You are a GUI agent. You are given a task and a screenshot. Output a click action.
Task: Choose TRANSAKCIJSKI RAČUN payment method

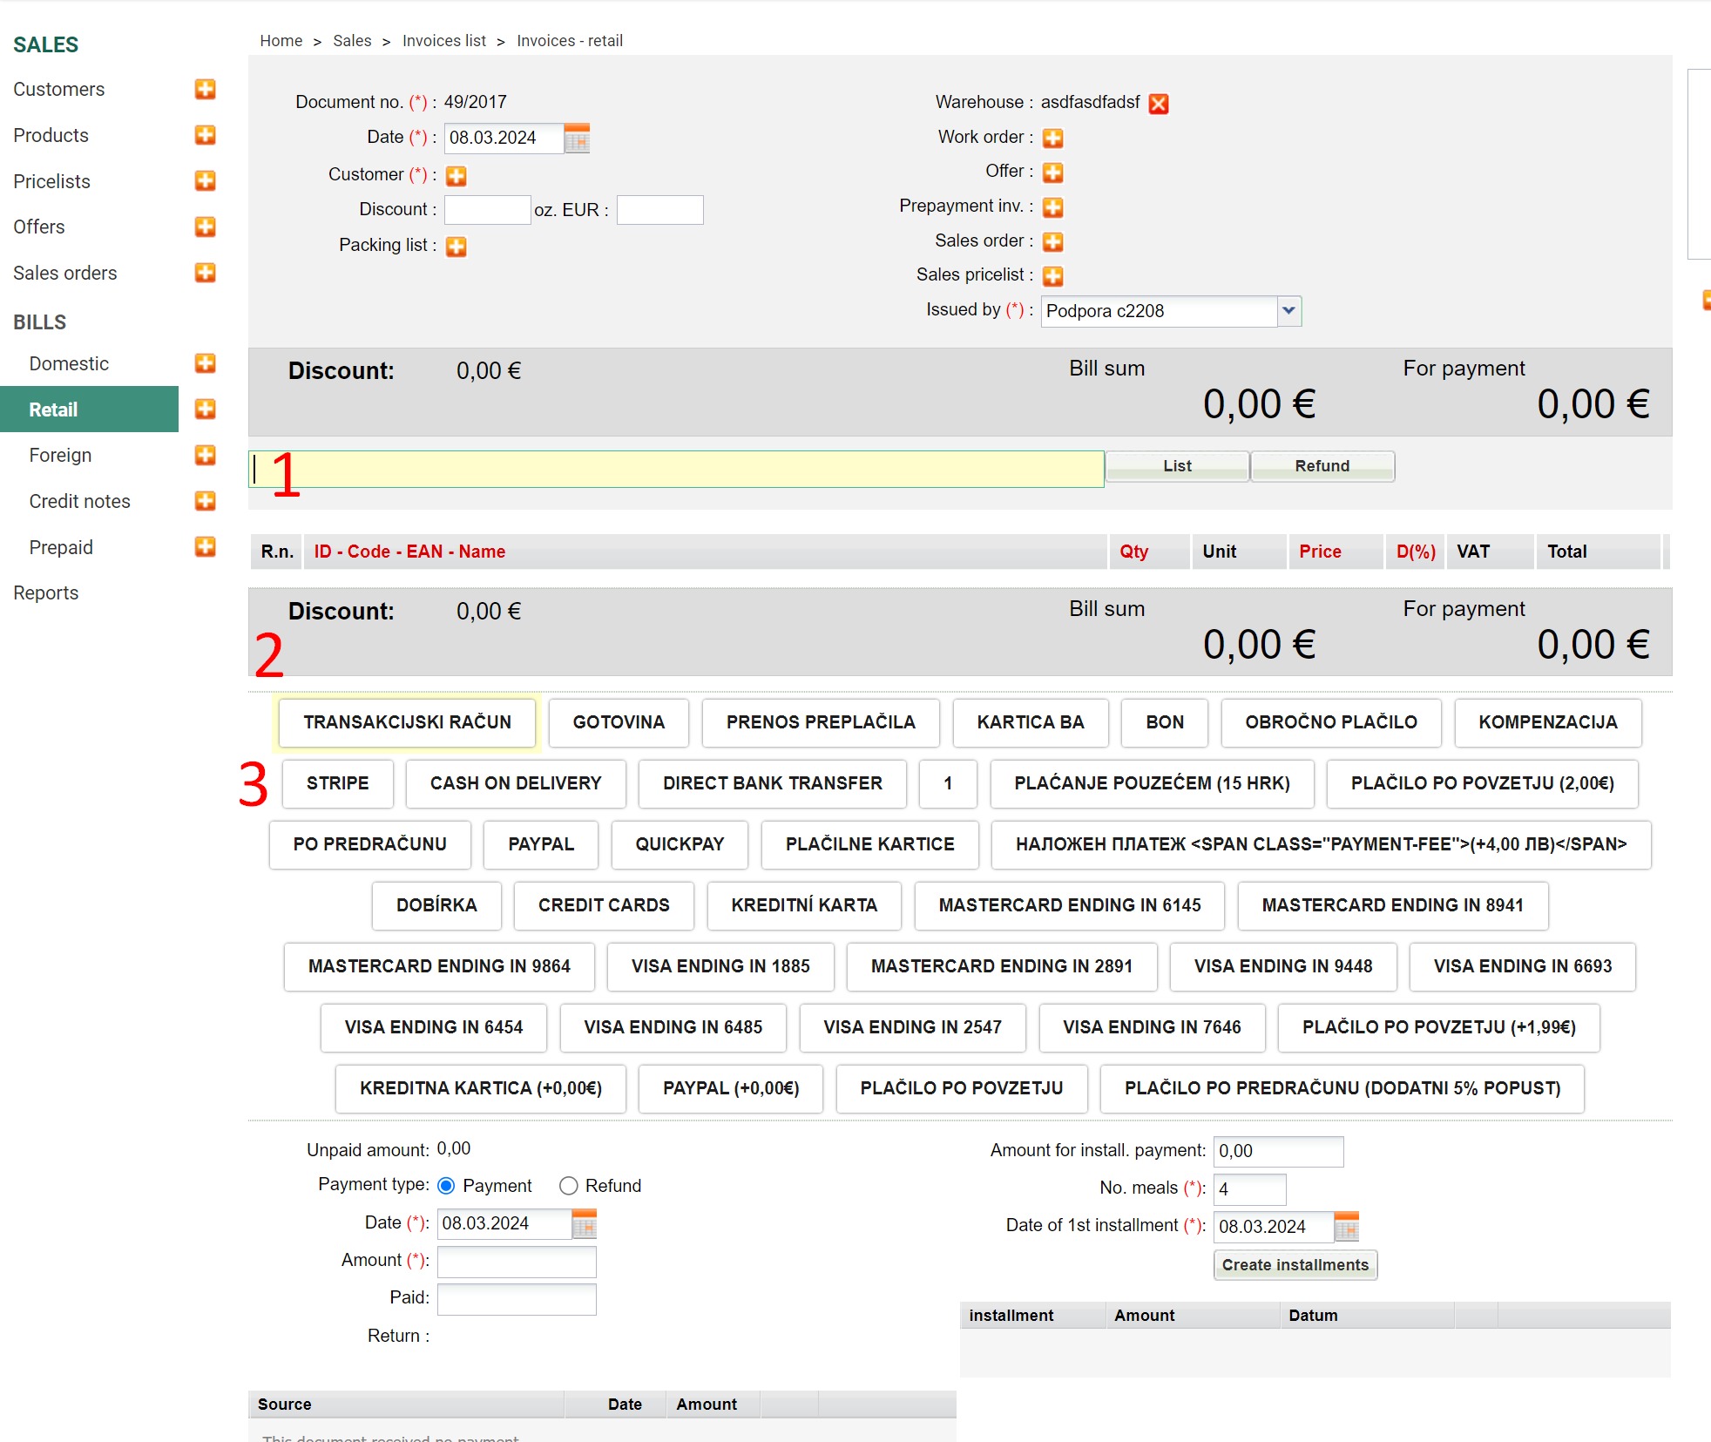point(408,722)
